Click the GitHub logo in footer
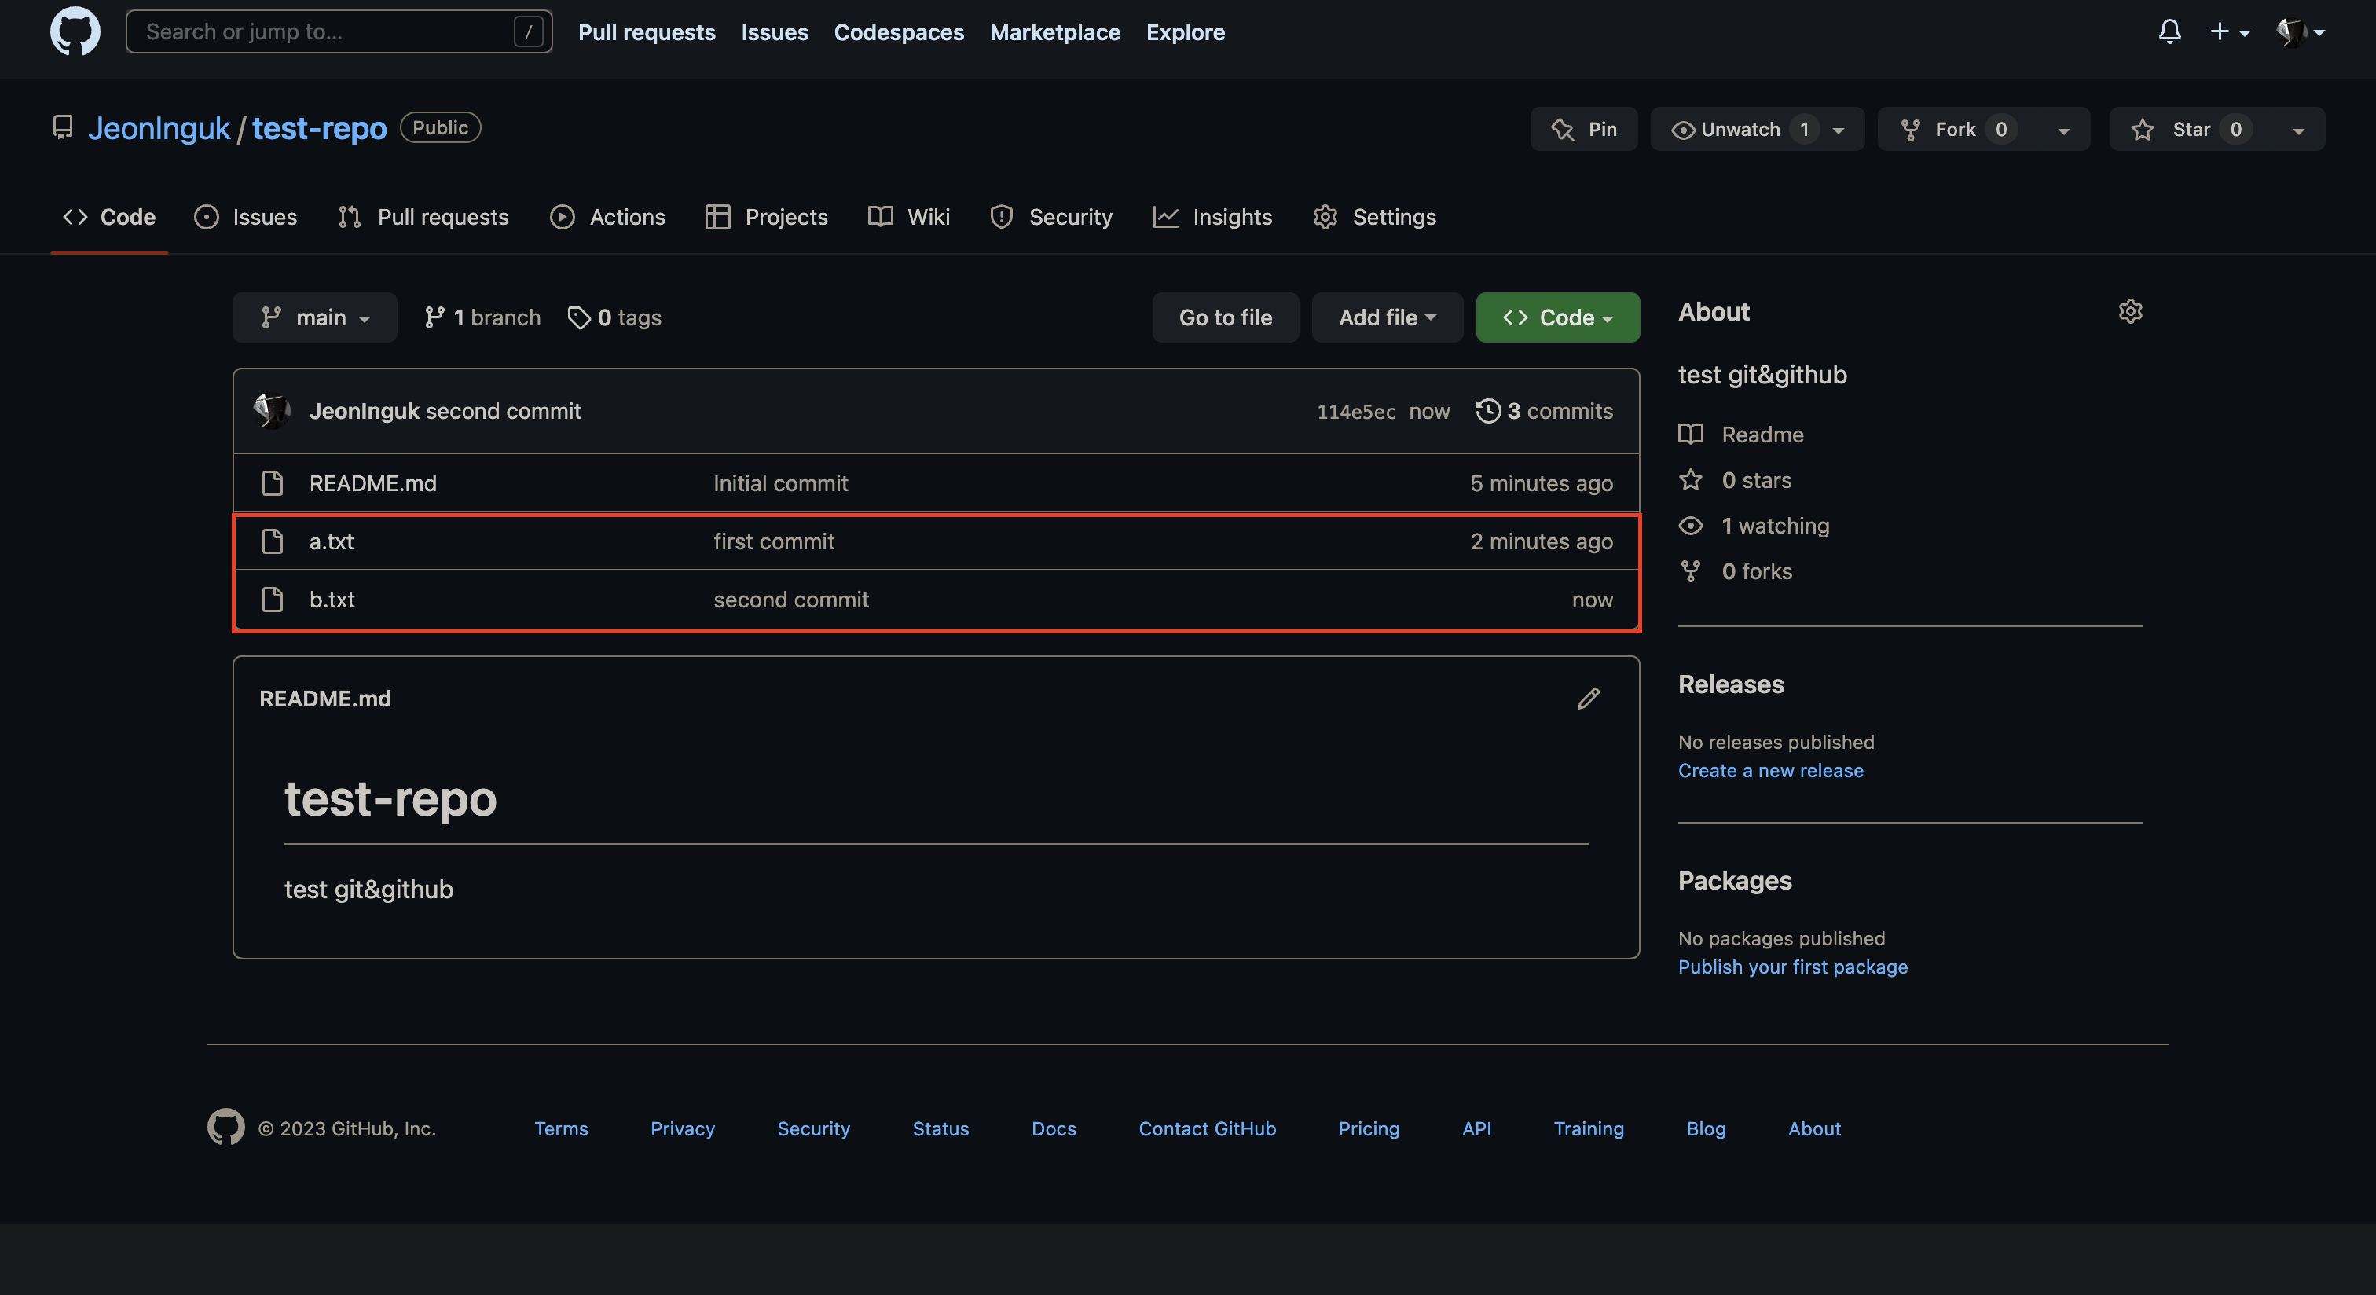 (226, 1127)
